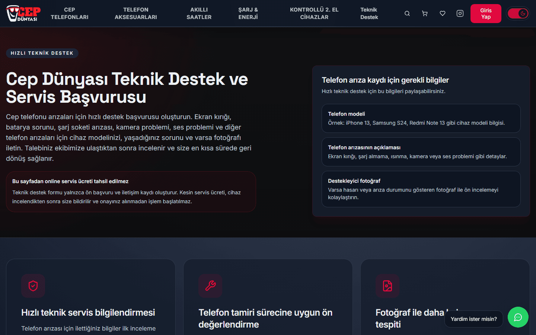Open the shopping cart icon
This screenshot has height=335, width=536.
(425, 13)
